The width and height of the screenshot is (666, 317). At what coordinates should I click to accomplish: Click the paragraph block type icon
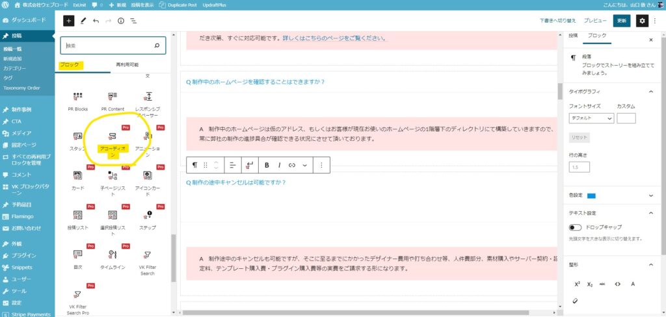pyautogui.click(x=194, y=165)
